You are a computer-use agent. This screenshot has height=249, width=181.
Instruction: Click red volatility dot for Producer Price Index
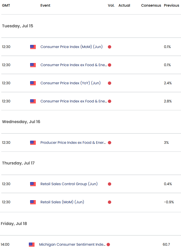tap(109, 143)
